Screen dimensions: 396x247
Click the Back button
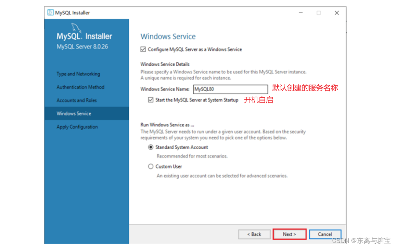pos(254,234)
